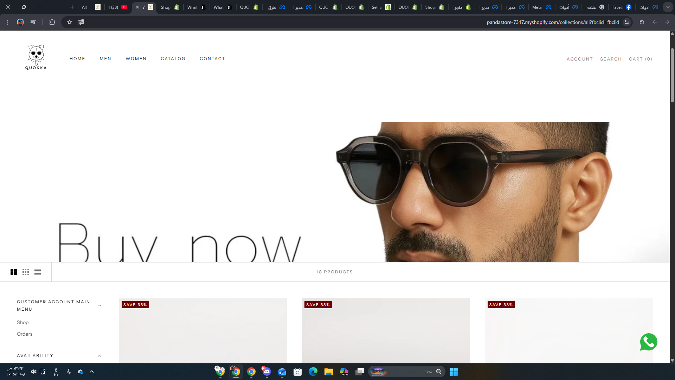Open the Account link
This screenshot has height=380, width=675.
pos(579,59)
